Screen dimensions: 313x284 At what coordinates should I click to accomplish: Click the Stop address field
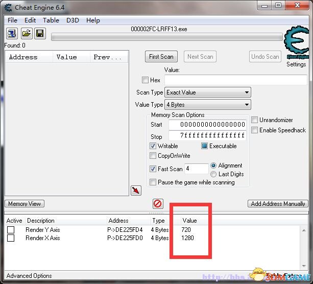[208, 135]
